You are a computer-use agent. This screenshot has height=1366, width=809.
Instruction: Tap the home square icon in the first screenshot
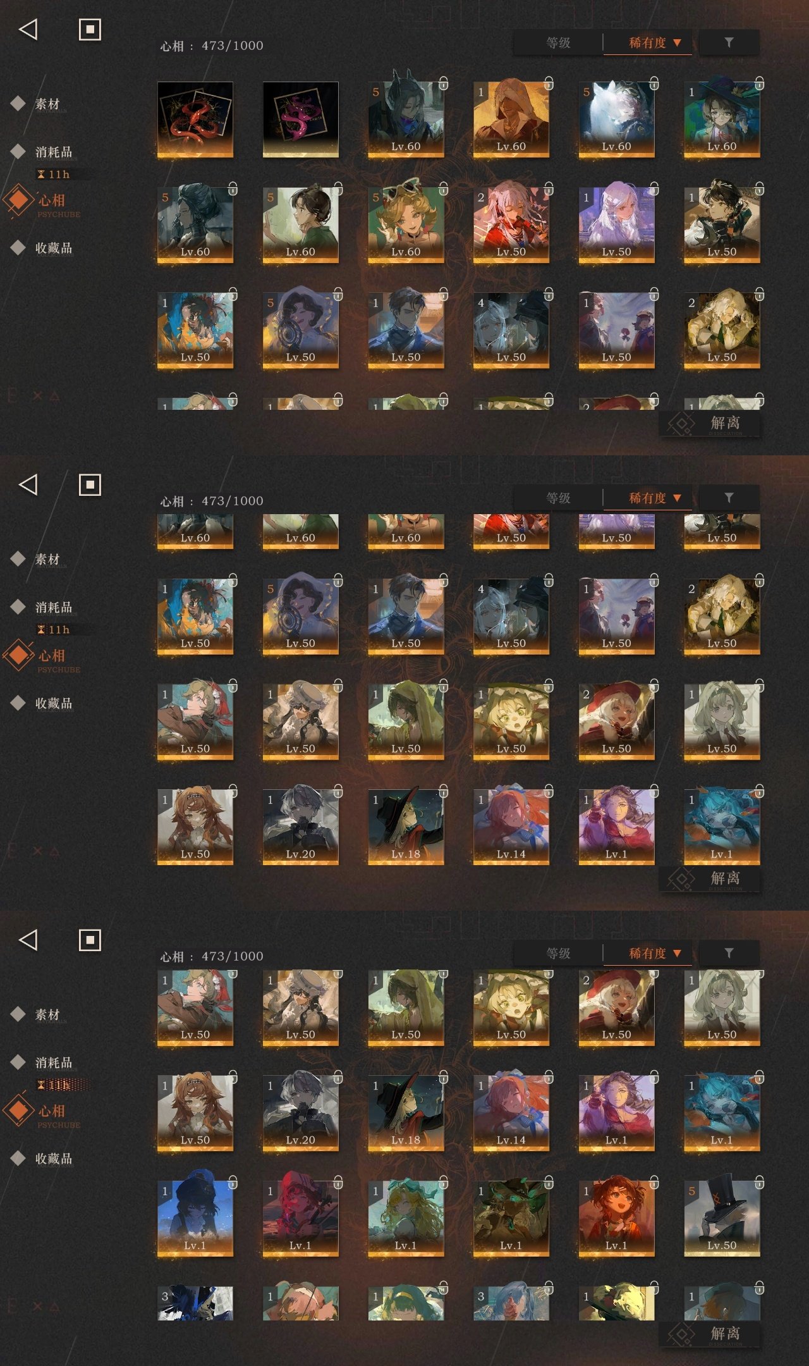coord(90,29)
